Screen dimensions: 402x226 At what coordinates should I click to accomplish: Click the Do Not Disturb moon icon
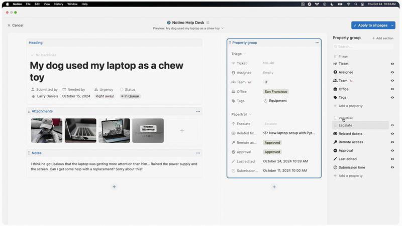[x=332, y=4]
